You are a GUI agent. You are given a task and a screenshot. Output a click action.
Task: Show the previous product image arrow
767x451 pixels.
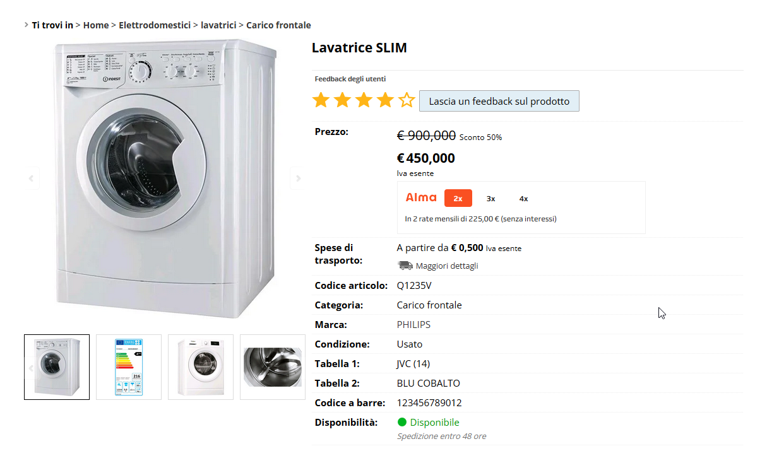pyautogui.click(x=31, y=178)
